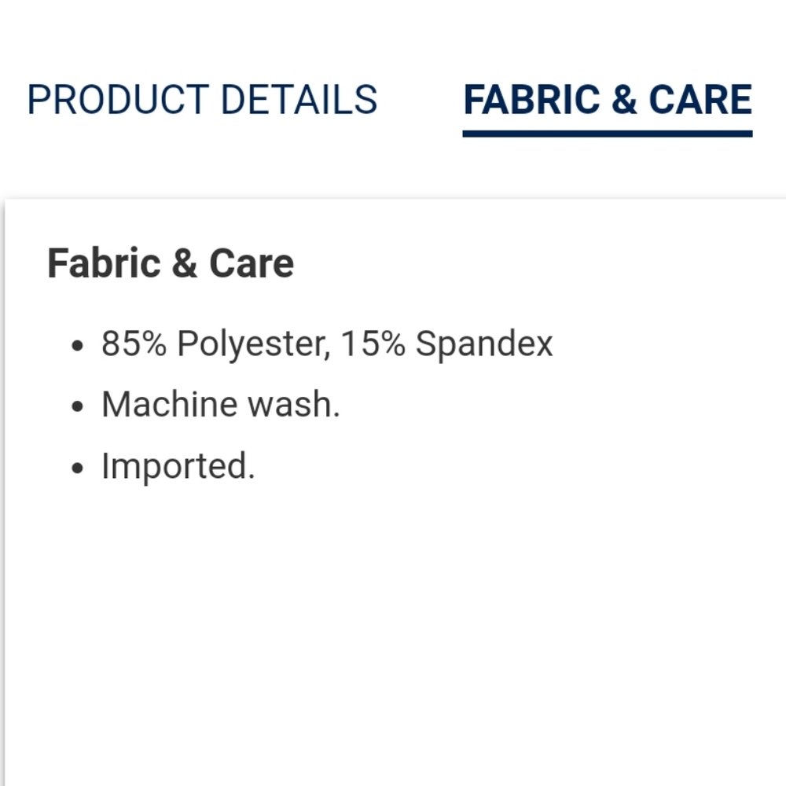
Task: Click the word PRODUCT in the tab bar
Action: [x=118, y=100]
